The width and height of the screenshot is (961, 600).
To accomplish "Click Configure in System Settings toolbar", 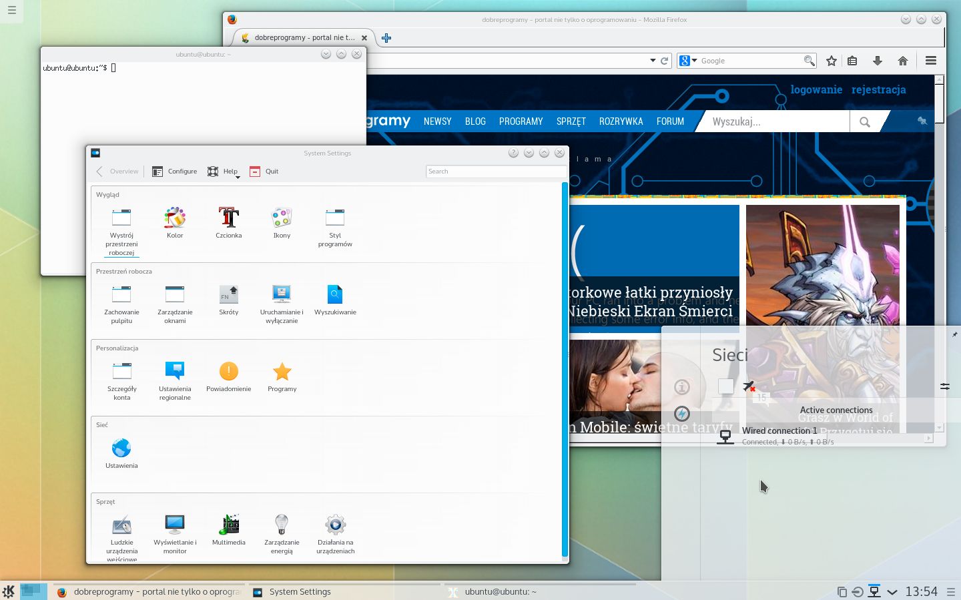I will [x=175, y=172].
